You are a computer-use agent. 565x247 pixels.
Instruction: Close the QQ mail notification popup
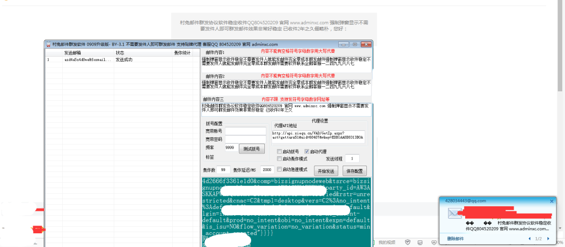pyautogui.click(x=553, y=201)
